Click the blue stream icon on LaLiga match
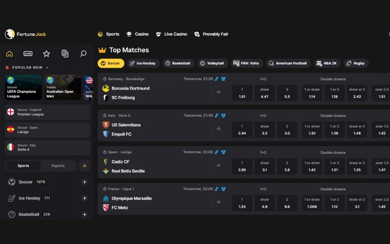Viewport: 390px width, 244px height. click(216, 152)
